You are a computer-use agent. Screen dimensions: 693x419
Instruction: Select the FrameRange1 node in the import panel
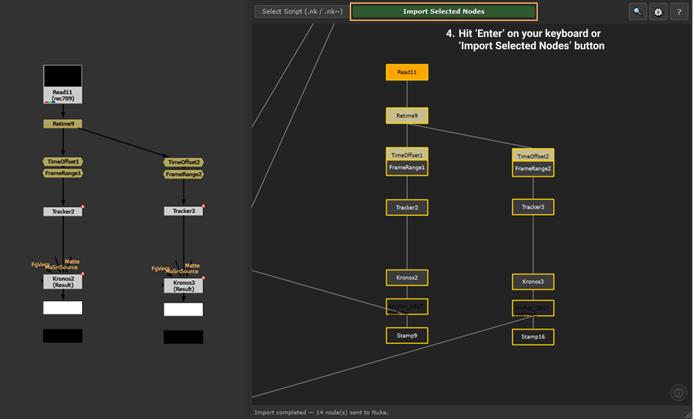point(407,167)
